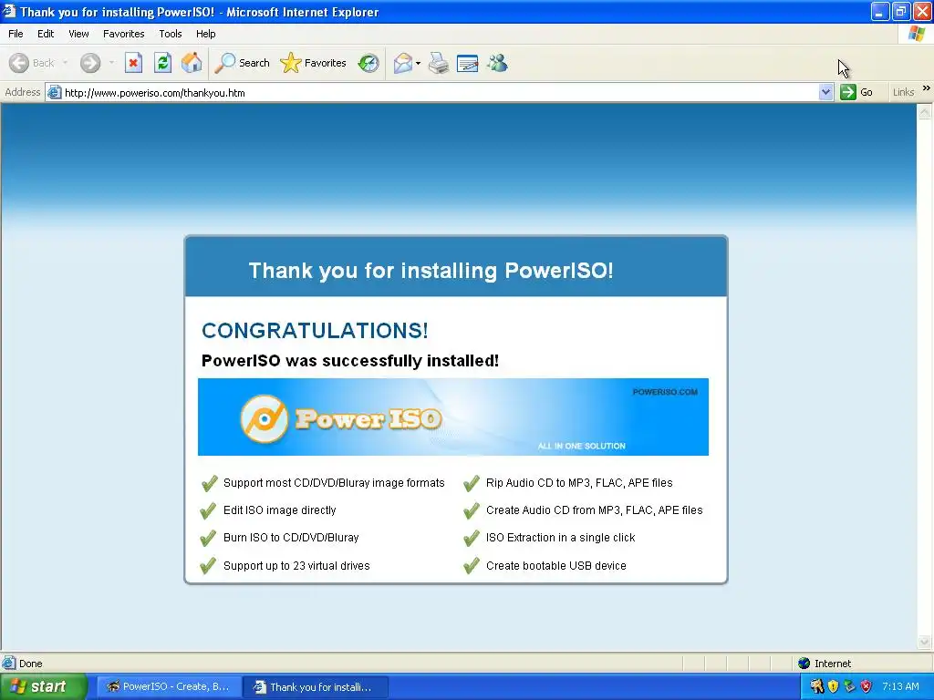Click 'ISO Extraction in a single click' text
This screenshot has height=700, width=934.
pos(561,538)
